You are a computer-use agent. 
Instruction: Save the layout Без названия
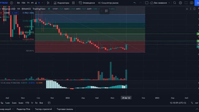158,3
